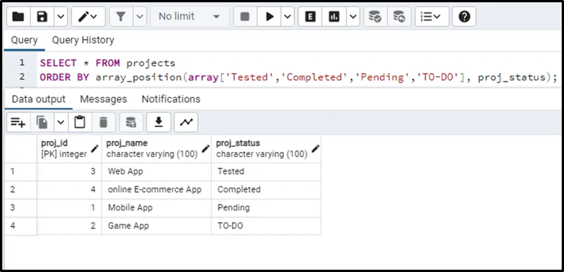Screen dimensions: 564x272
Task: Open the Notifications tab
Action: [x=170, y=99]
